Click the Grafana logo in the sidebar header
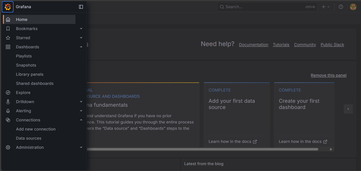361x171 pixels. (8, 7)
